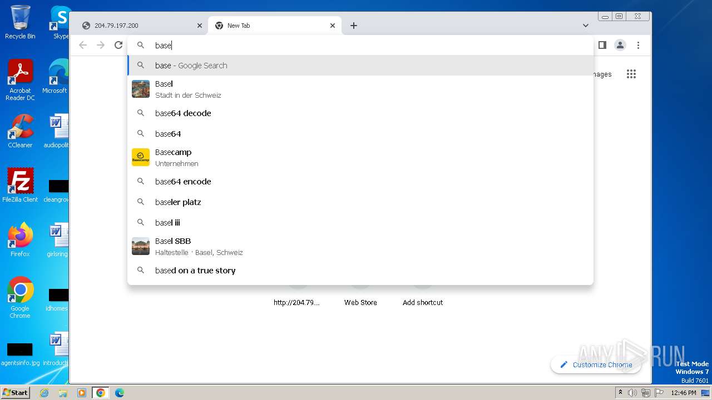Open the Action Center flag tray icon
712x400 pixels.
point(659,393)
